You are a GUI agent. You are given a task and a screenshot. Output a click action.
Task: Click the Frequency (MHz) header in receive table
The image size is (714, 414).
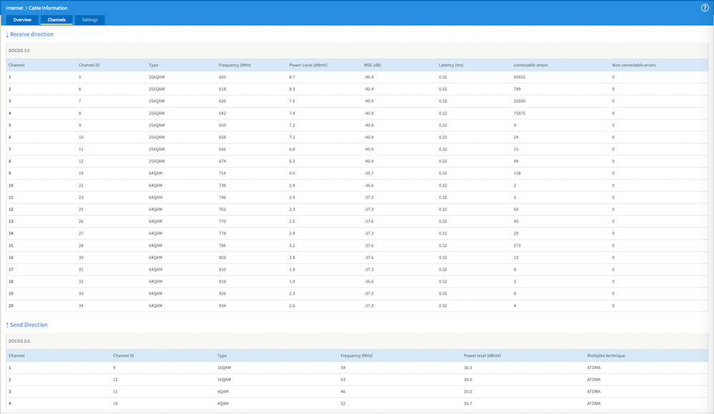pyautogui.click(x=235, y=65)
